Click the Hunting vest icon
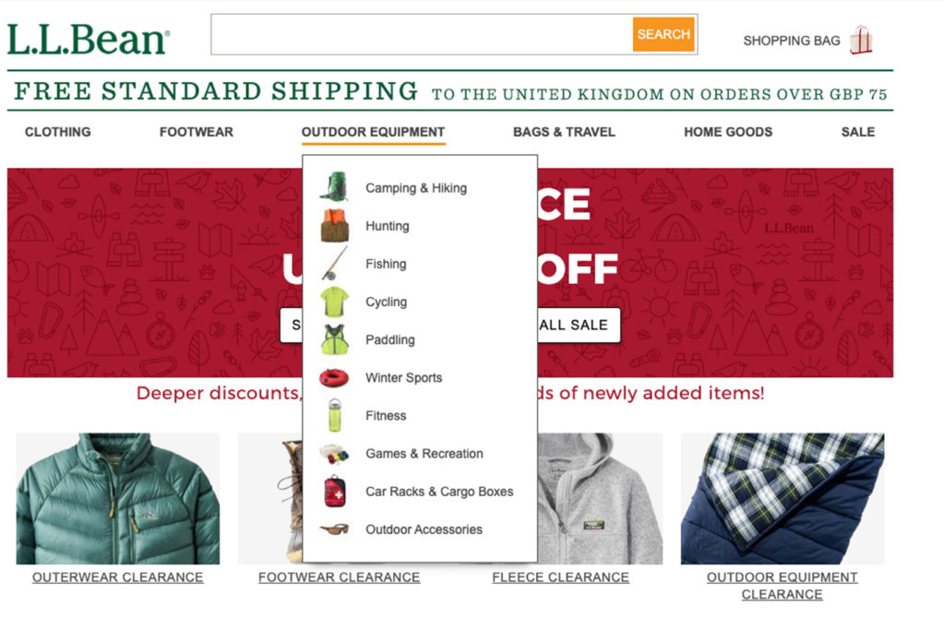Image resolution: width=945 pixels, height=617 pixels. pyautogui.click(x=333, y=225)
